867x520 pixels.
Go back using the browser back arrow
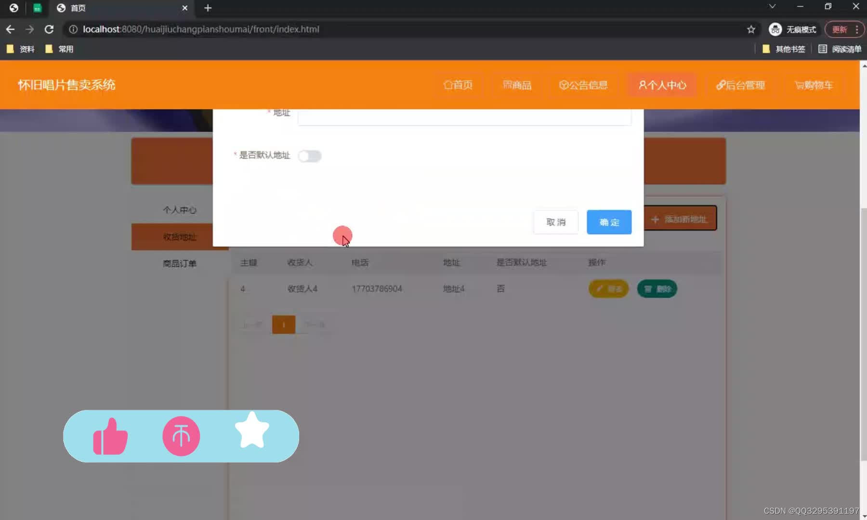(x=10, y=29)
